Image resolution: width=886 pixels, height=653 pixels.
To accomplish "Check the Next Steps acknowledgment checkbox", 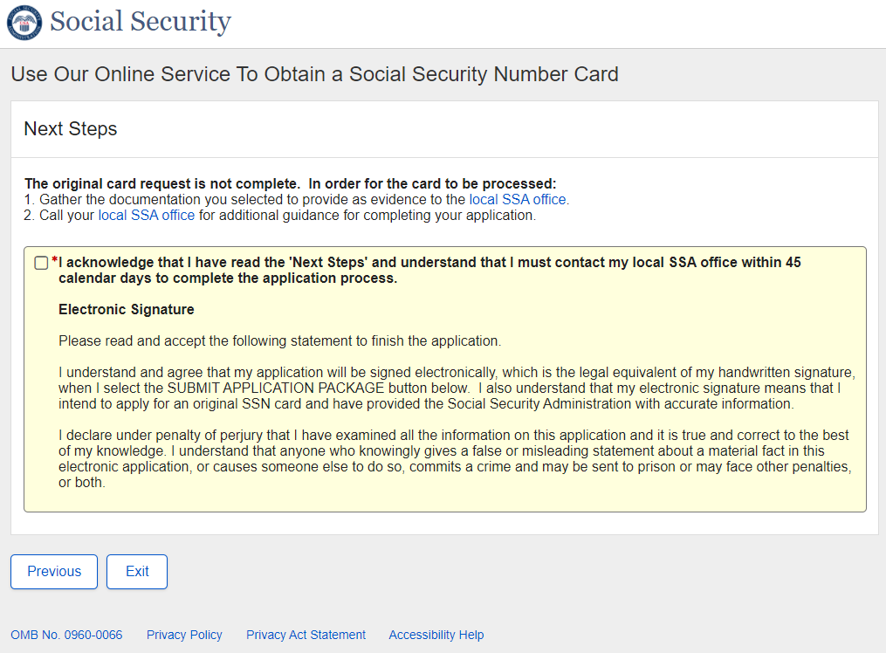I will pos(41,263).
